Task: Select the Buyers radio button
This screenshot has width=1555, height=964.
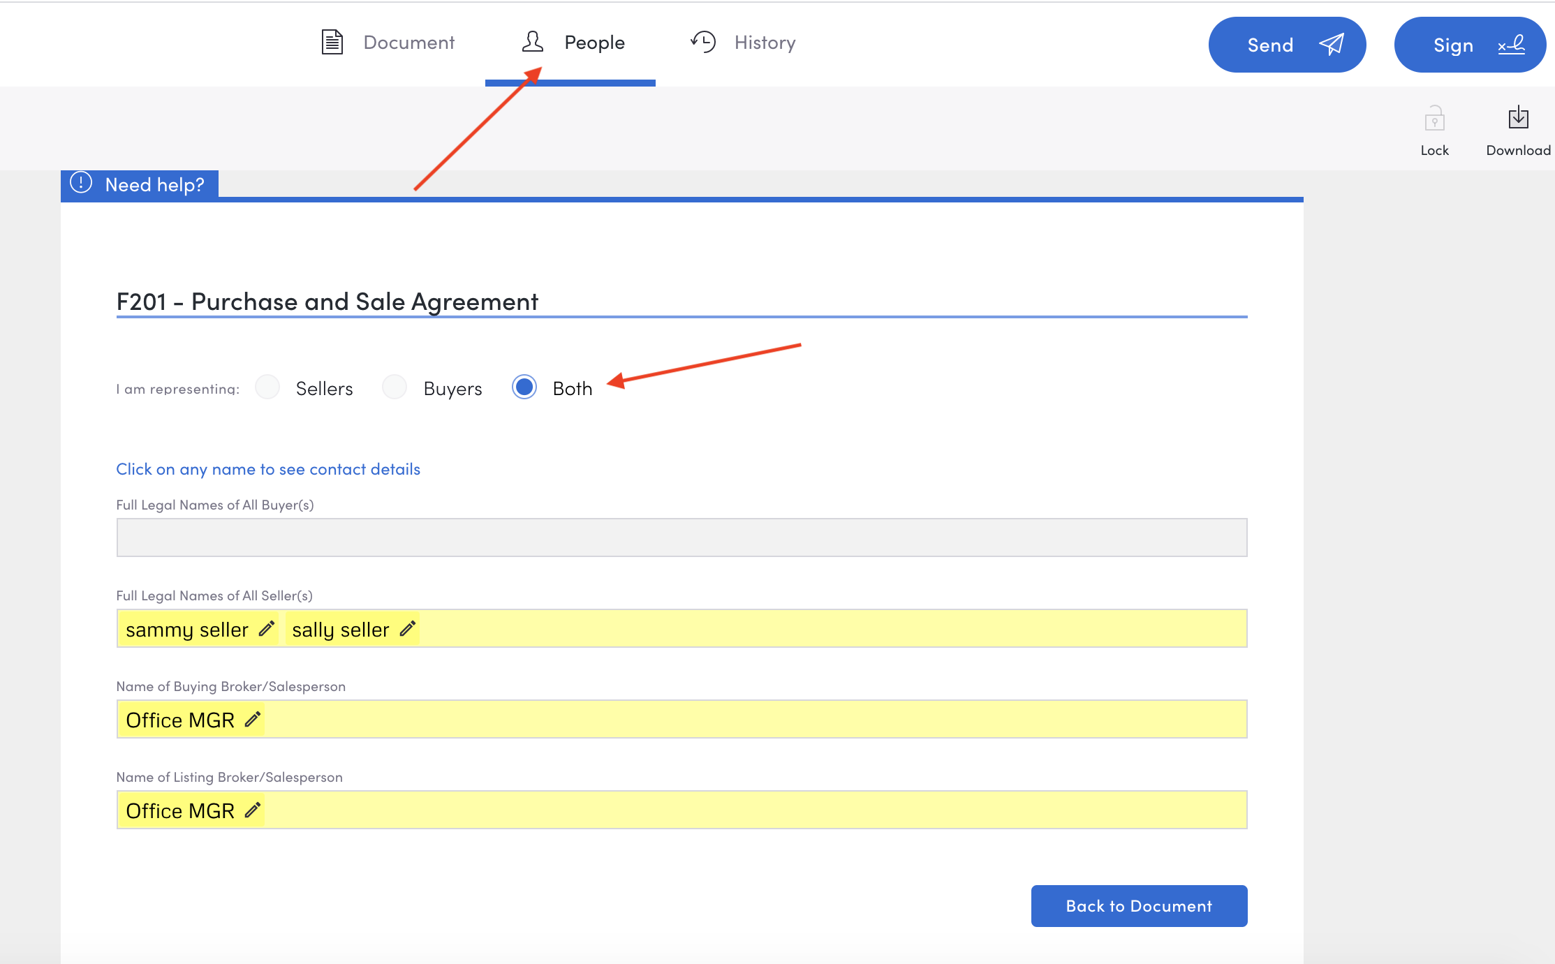Action: 395,387
